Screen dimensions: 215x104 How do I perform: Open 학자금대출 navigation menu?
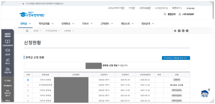point(46,24)
